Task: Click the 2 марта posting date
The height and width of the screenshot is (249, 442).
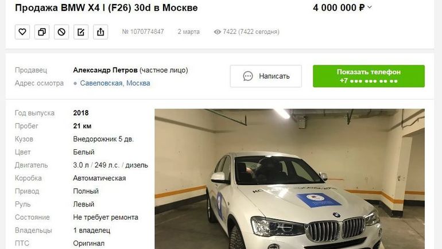Action: [x=189, y=32]
